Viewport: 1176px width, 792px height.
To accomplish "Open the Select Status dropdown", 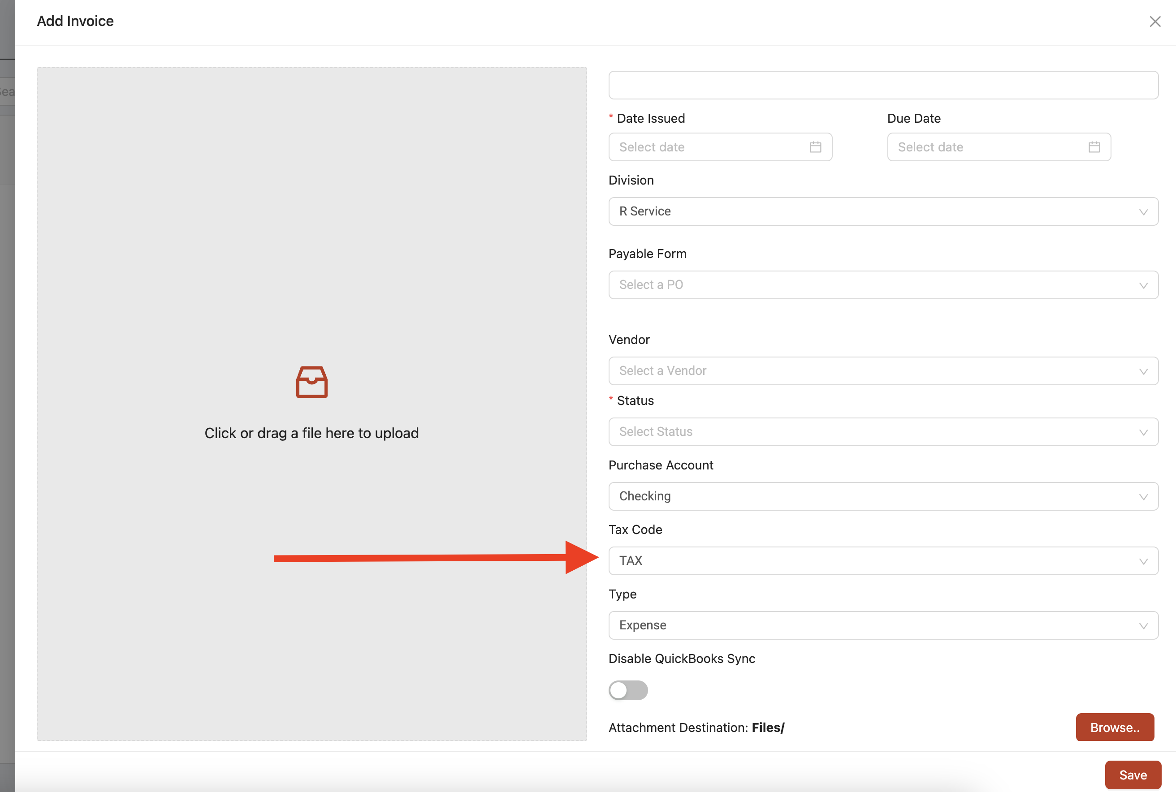I will click(x=883, y=432).
